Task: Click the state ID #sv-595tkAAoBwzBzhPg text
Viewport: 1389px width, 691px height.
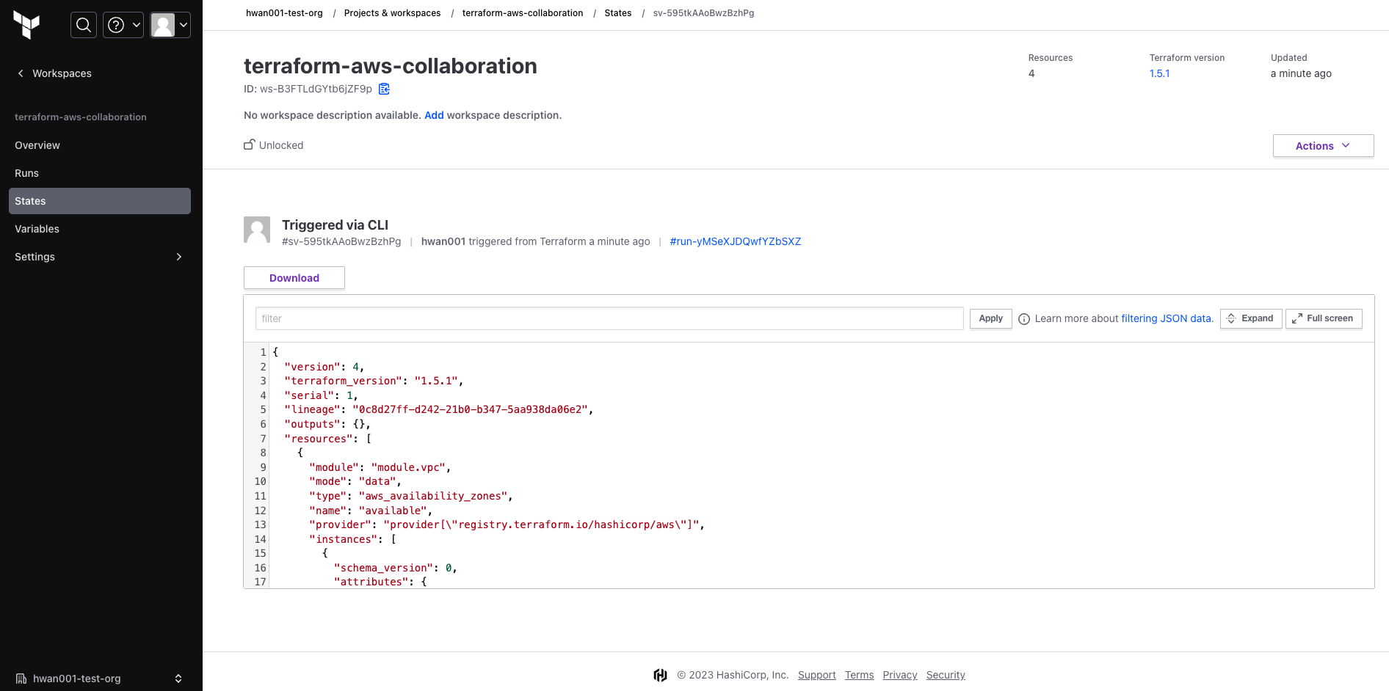Action: [x=341, y=241]
